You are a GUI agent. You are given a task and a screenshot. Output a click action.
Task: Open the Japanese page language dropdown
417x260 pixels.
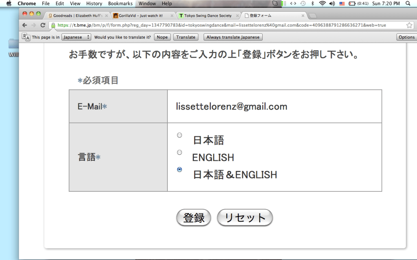(76, 37)
